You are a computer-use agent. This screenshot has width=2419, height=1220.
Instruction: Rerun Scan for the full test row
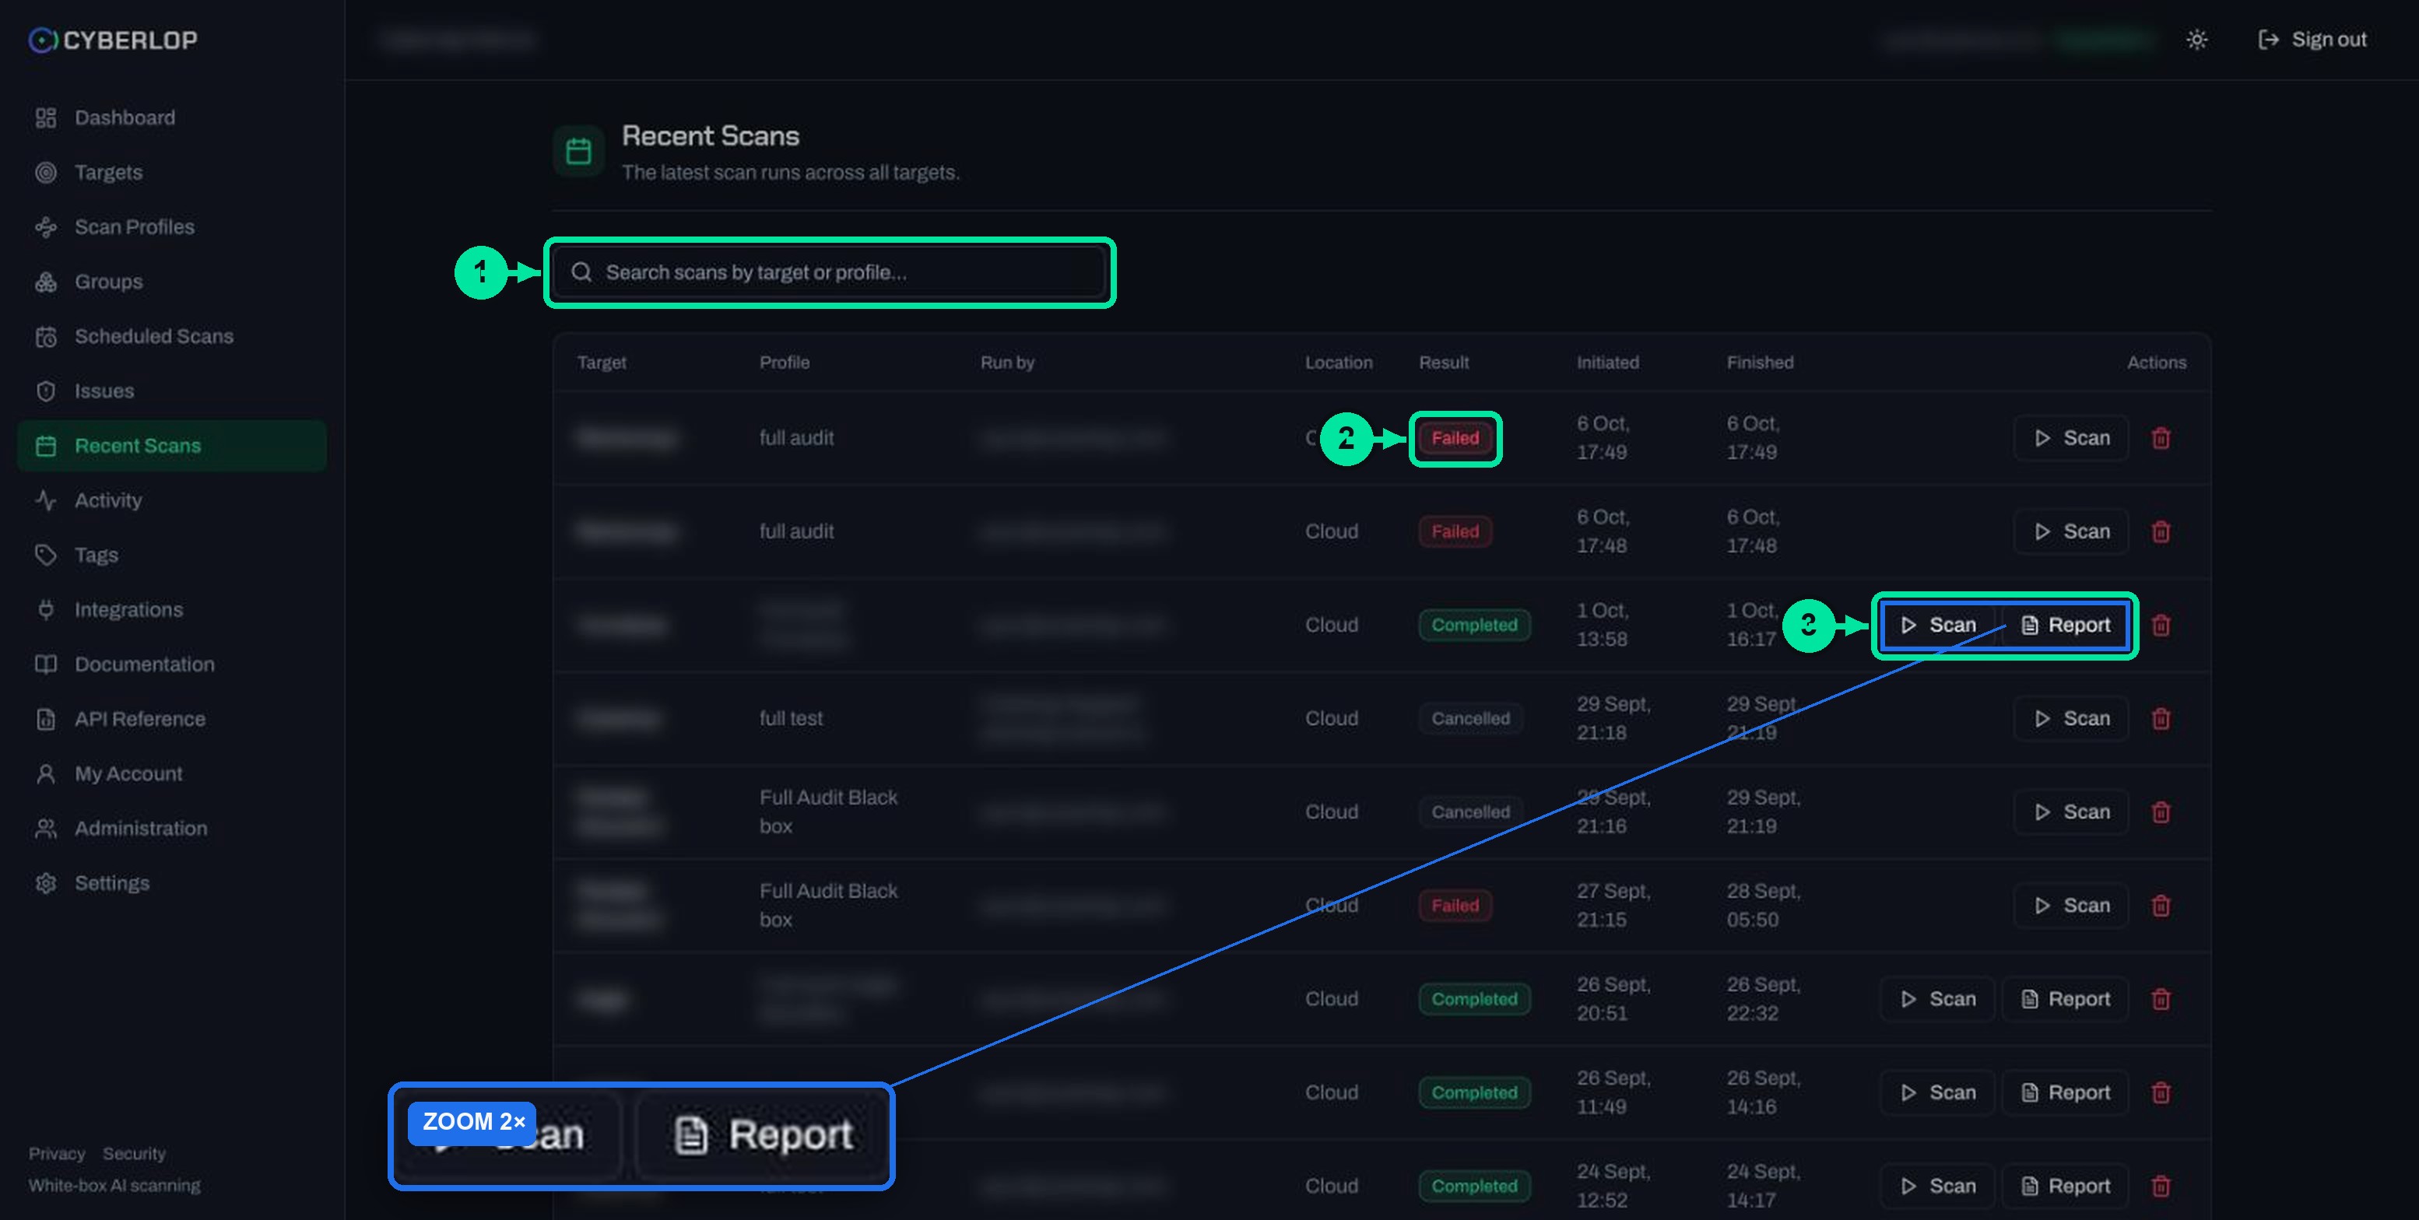[x=2070, y=718]
